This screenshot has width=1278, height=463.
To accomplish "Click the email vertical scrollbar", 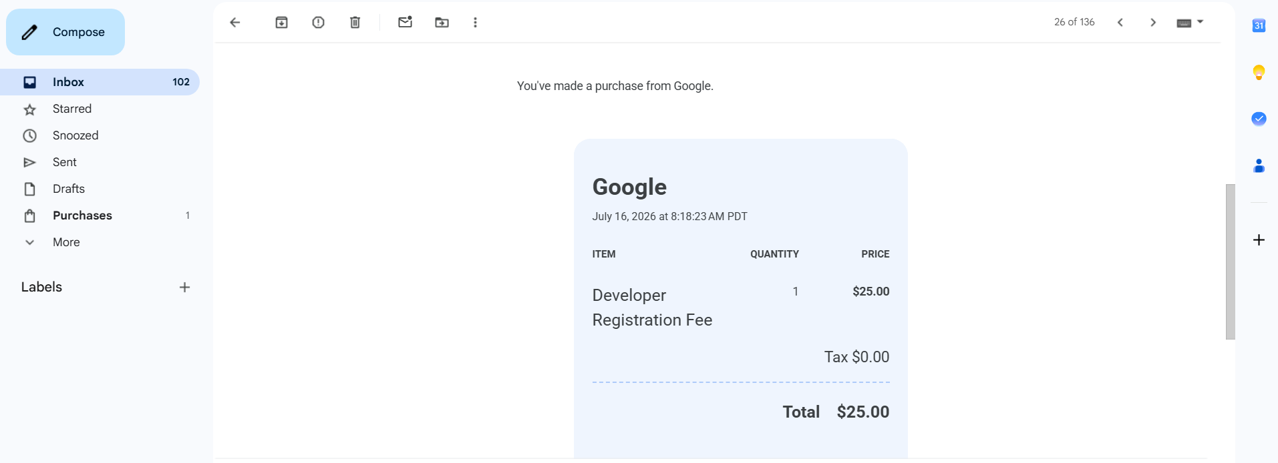I will 1230,262.
